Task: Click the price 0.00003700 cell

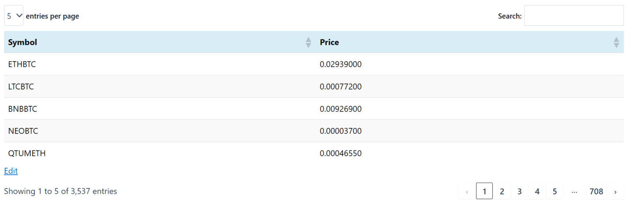Action: coord(470,131)
